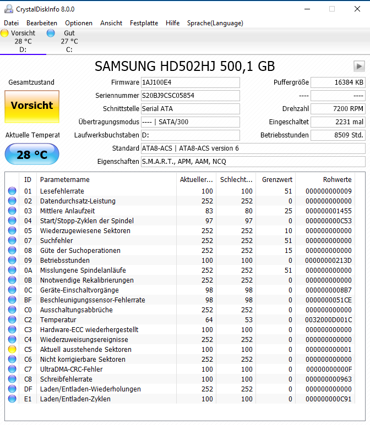Click the Schlecht... column header

236,179
